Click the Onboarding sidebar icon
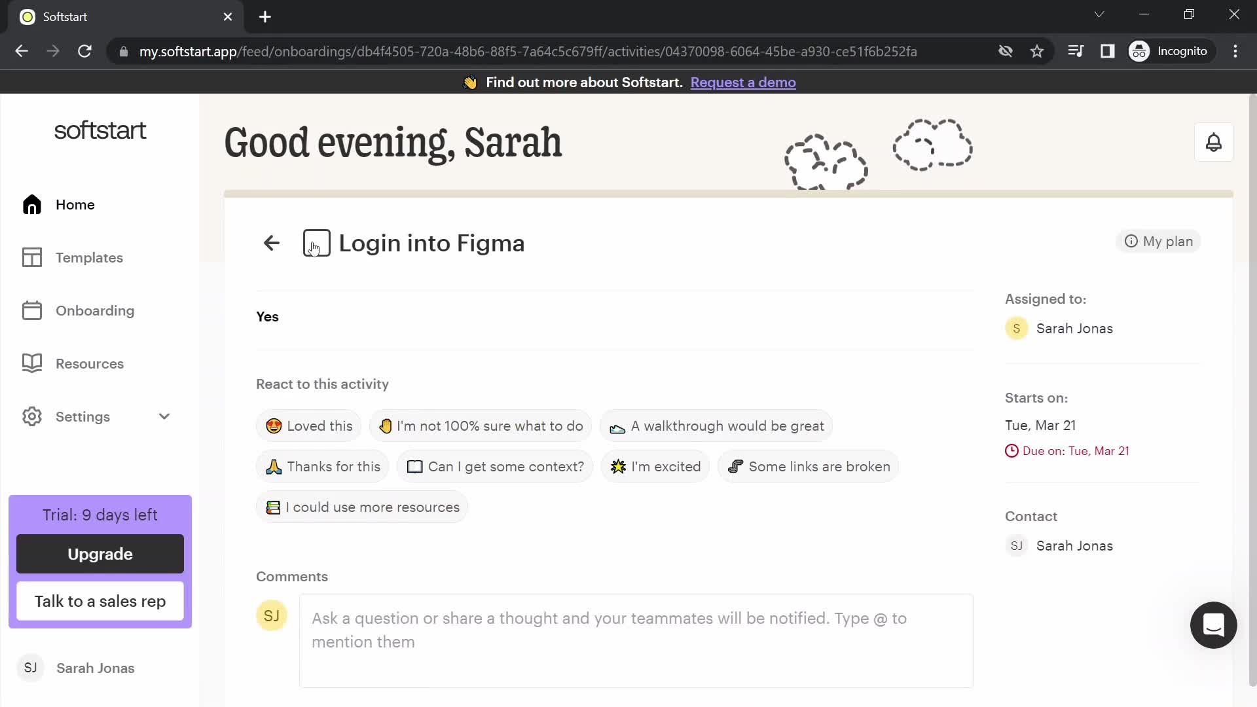Screen dimensions: 1257x707 [32, 310]
